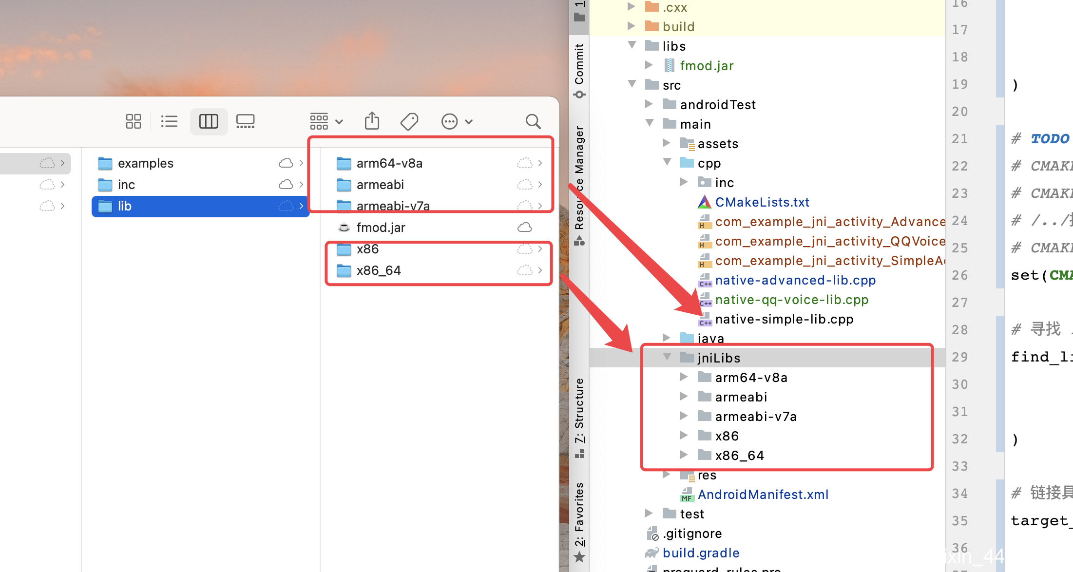Open Finder search magnifier
Screen dimensions: 1073x572
click(533, 121)
